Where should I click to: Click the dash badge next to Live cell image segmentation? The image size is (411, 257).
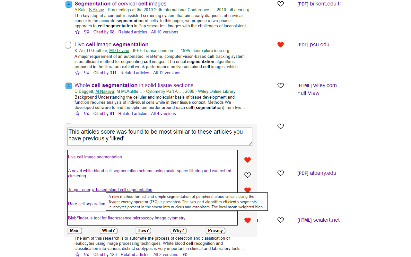[68, 45]
